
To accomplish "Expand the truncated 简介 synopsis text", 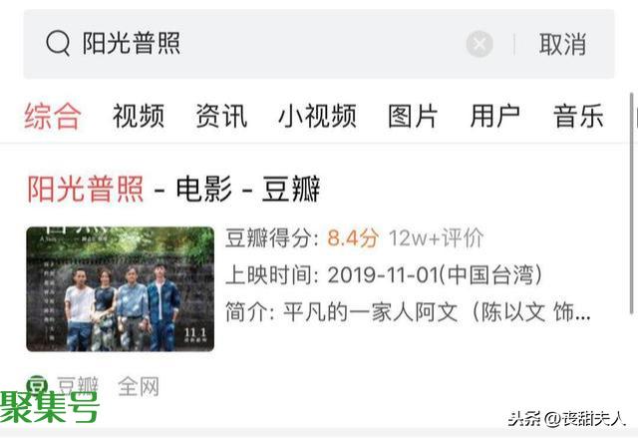I will [x=408, y=312].
